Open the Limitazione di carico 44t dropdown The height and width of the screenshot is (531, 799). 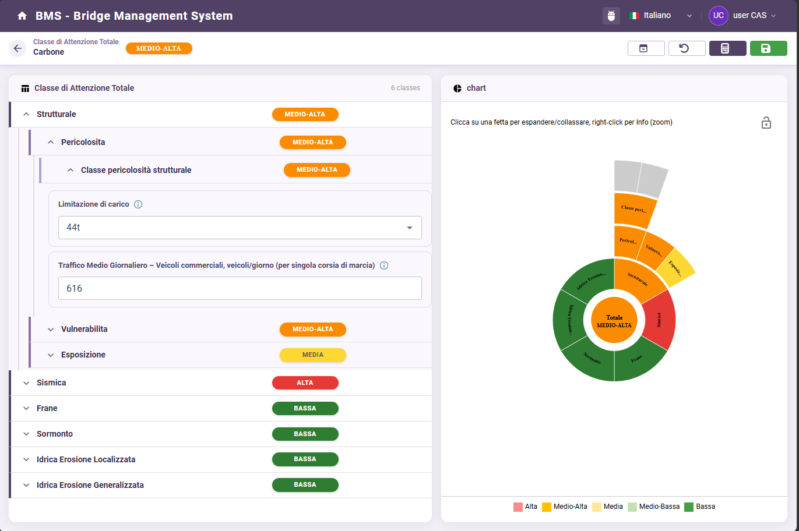[x=240, y=228]
